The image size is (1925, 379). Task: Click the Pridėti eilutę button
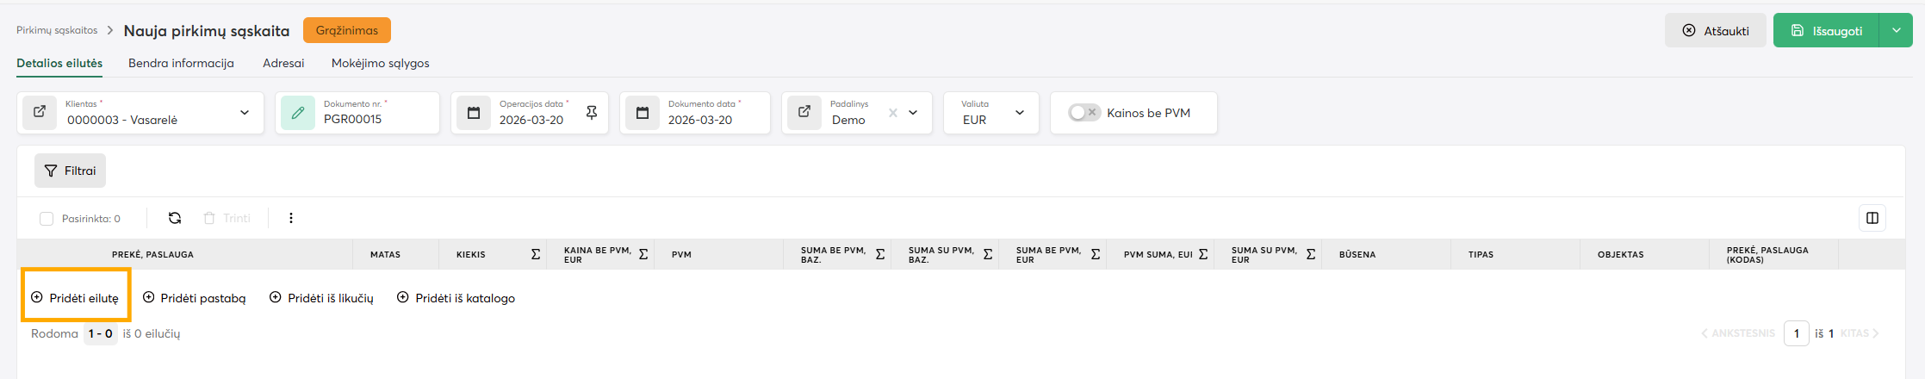76,298
